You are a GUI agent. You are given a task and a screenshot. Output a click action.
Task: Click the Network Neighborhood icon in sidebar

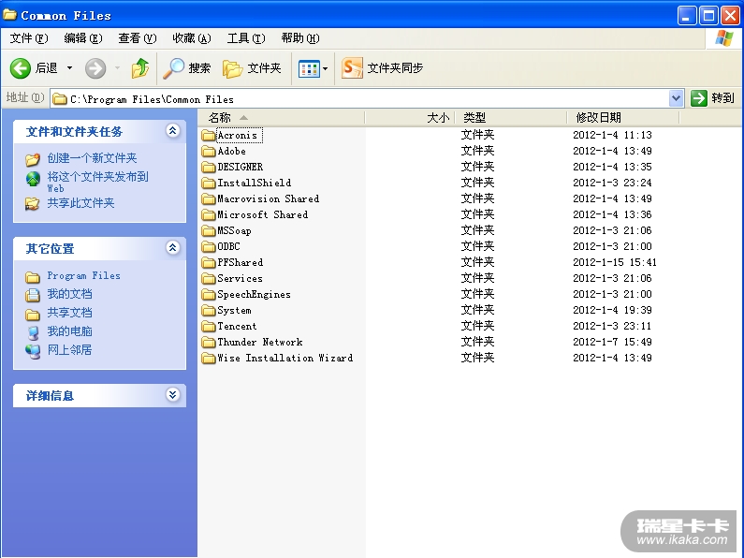coord(33,352)
